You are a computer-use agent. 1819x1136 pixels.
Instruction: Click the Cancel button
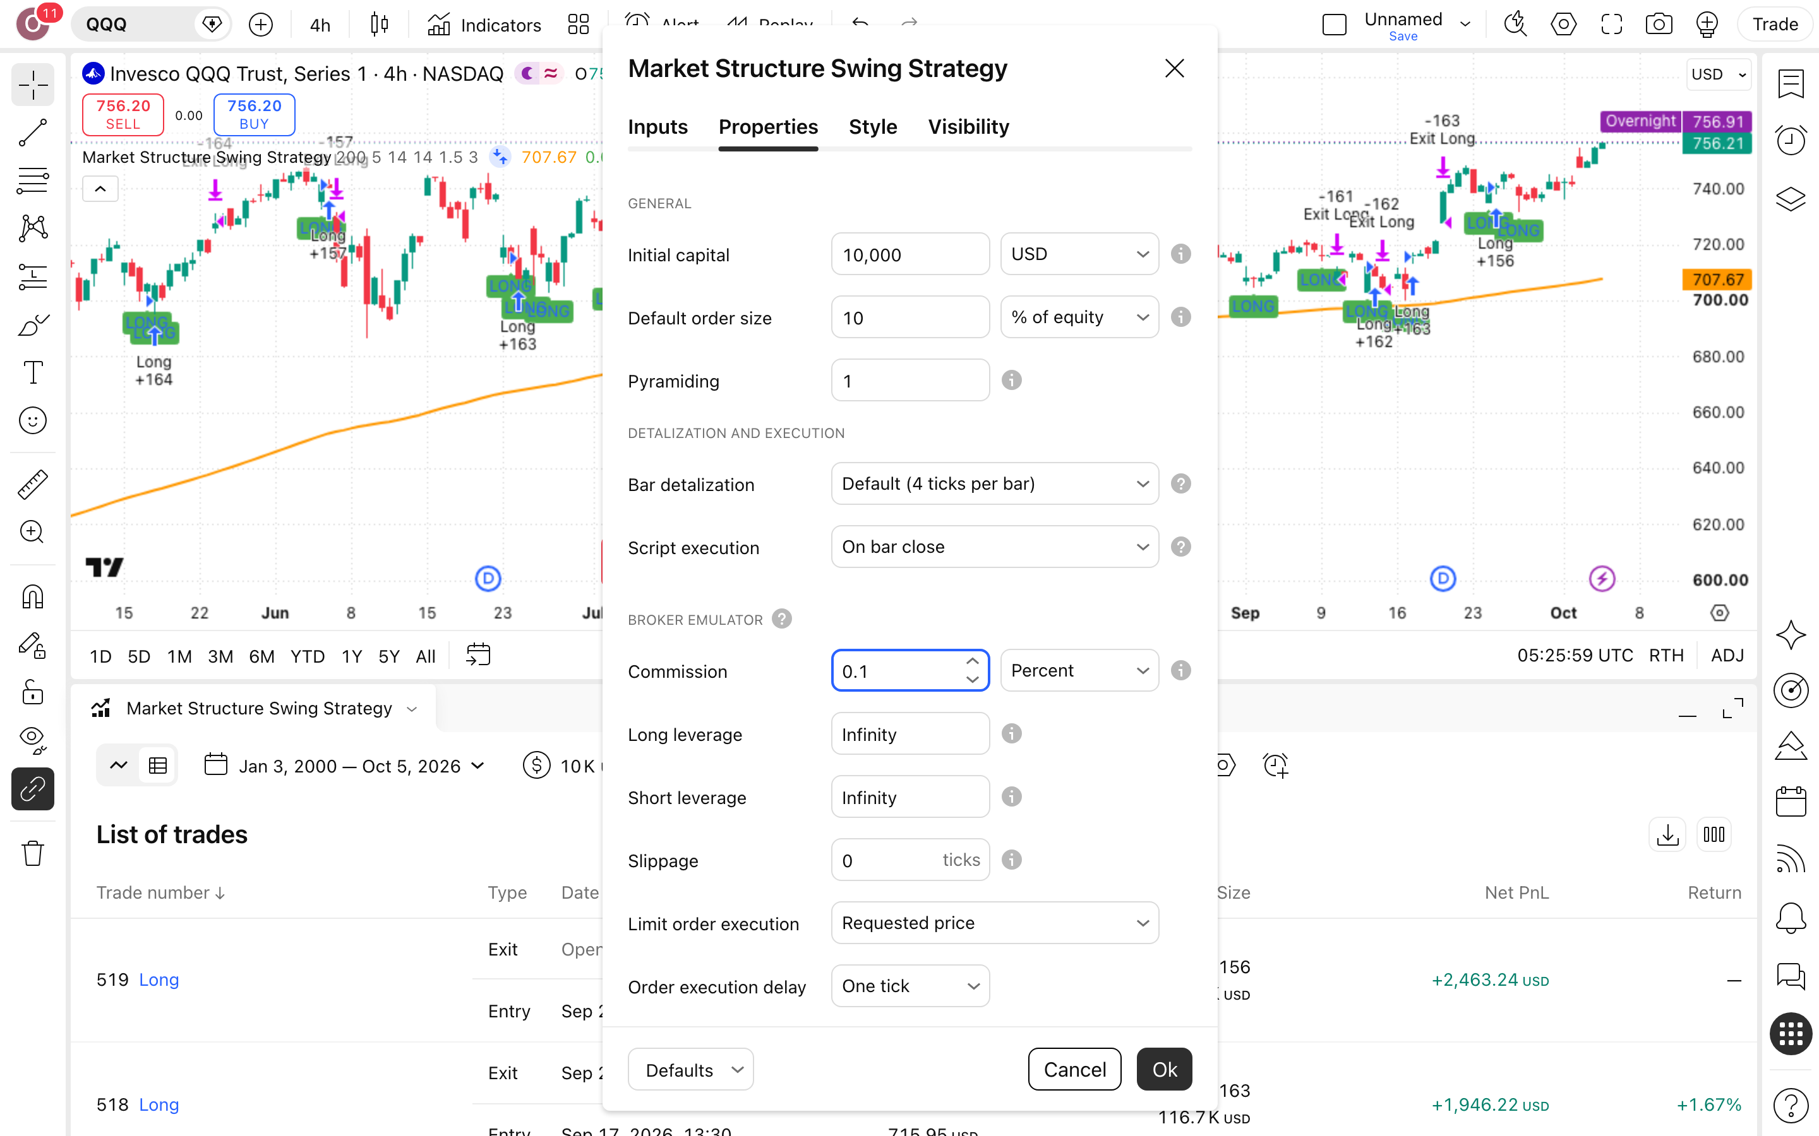pos(1075,1069)
